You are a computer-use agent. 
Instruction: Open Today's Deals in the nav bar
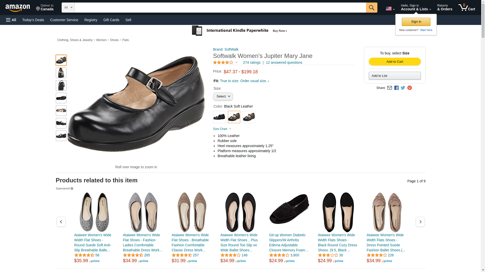33,20
